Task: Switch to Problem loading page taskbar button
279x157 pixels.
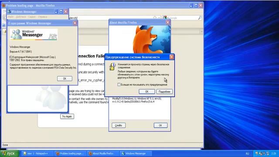Action: [70, 154]
